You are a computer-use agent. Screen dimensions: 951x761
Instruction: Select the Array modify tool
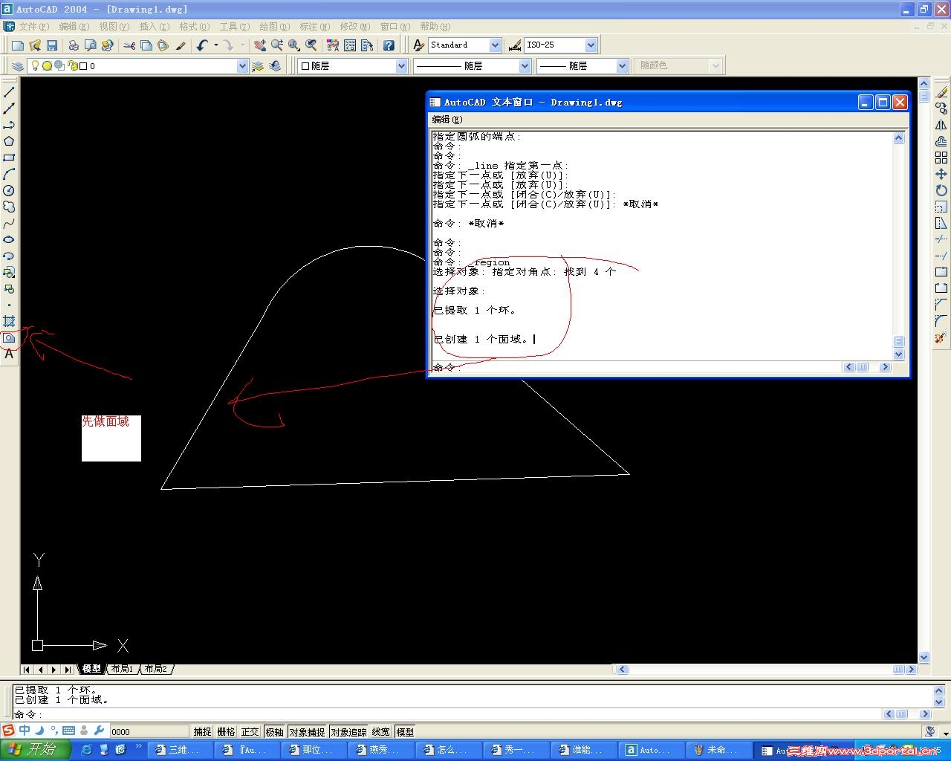click(941, 158)
